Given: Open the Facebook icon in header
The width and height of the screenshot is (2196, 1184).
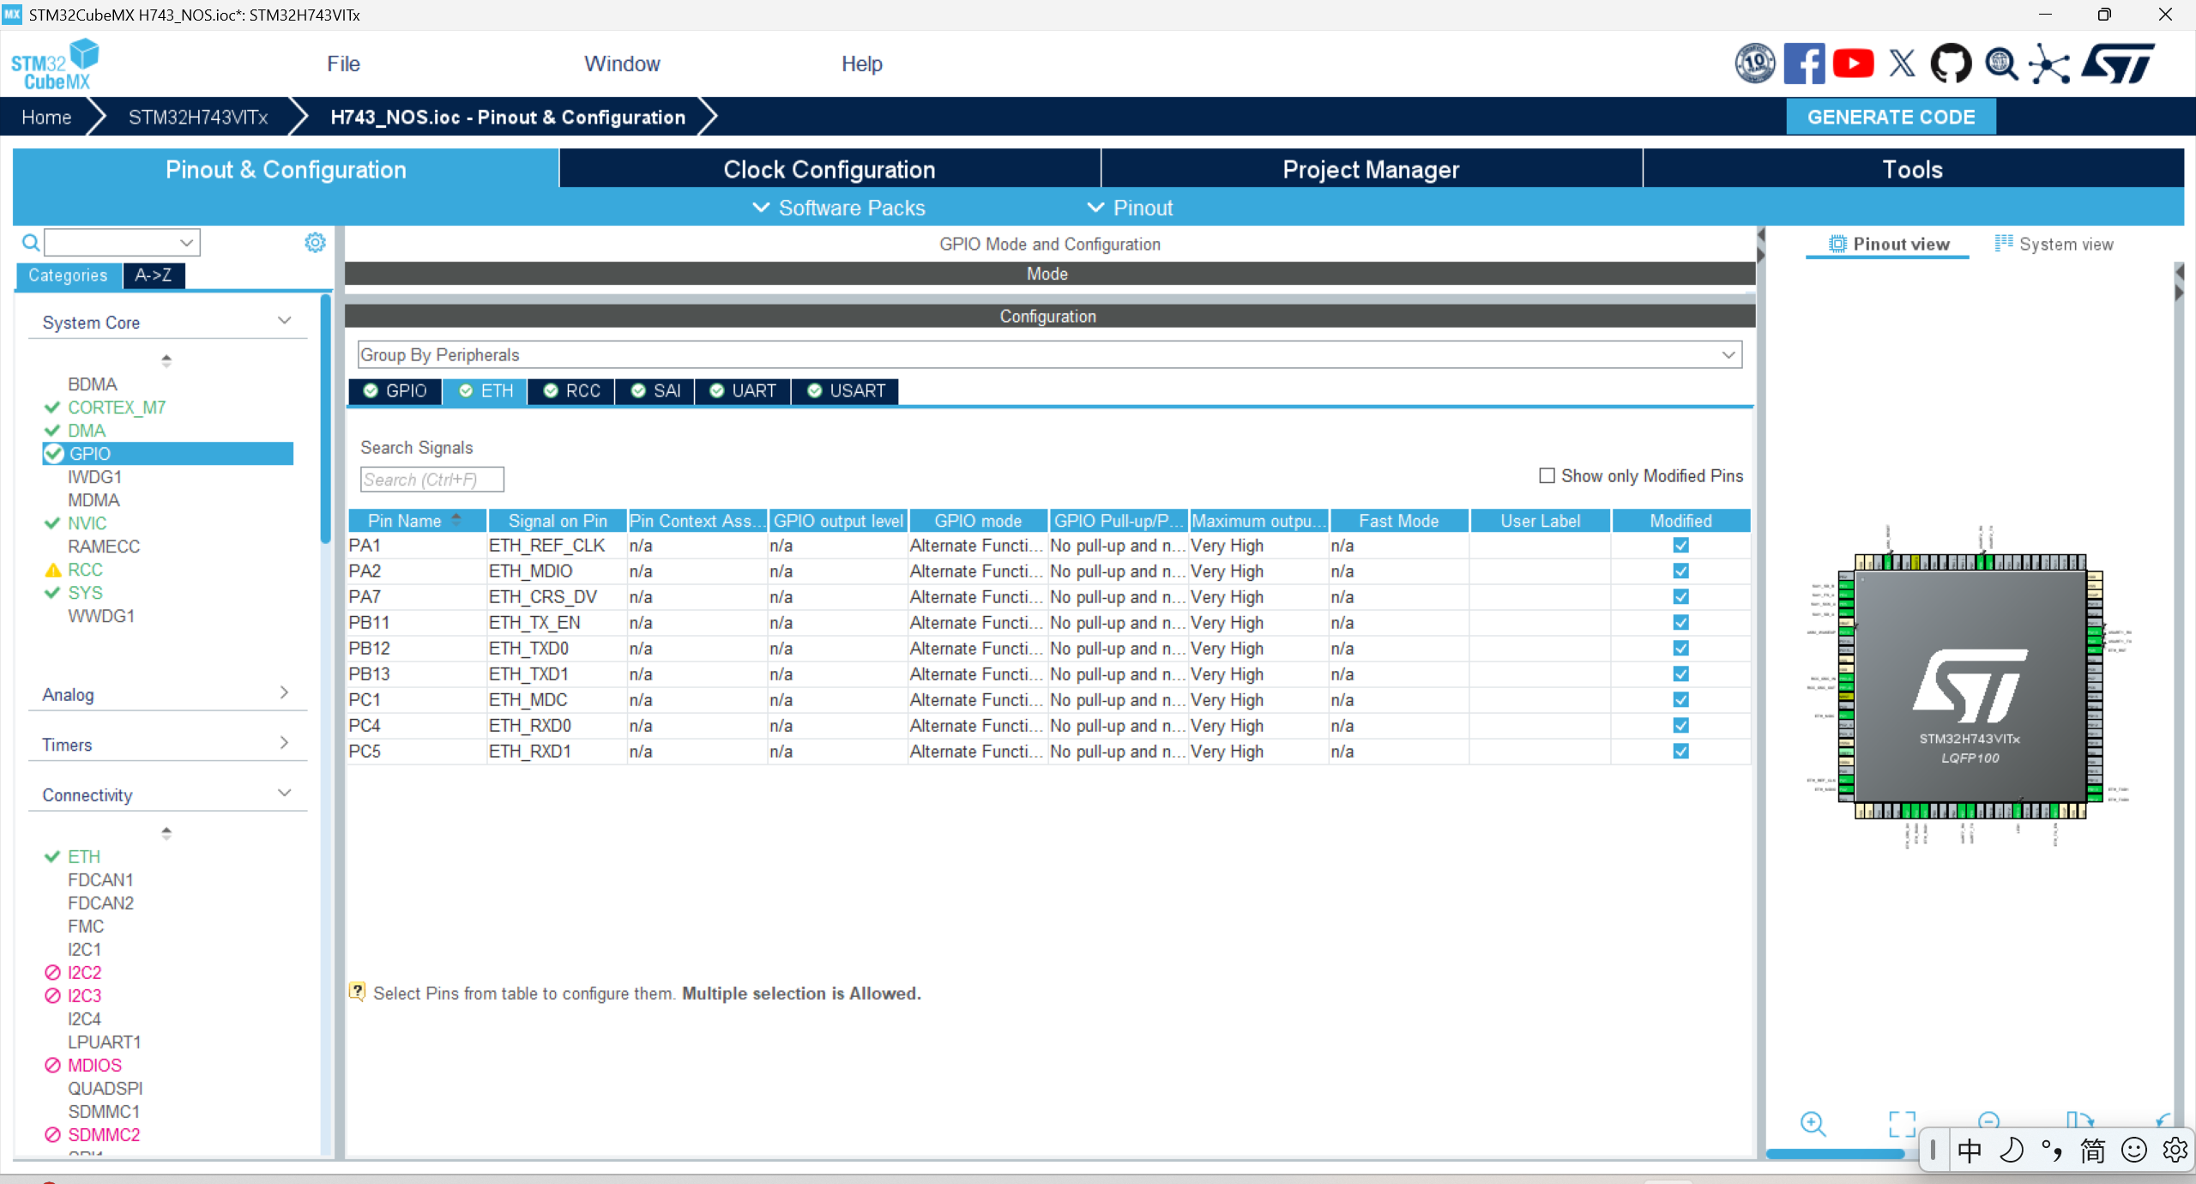Looking at the screenshot, I should point(1804,63).
